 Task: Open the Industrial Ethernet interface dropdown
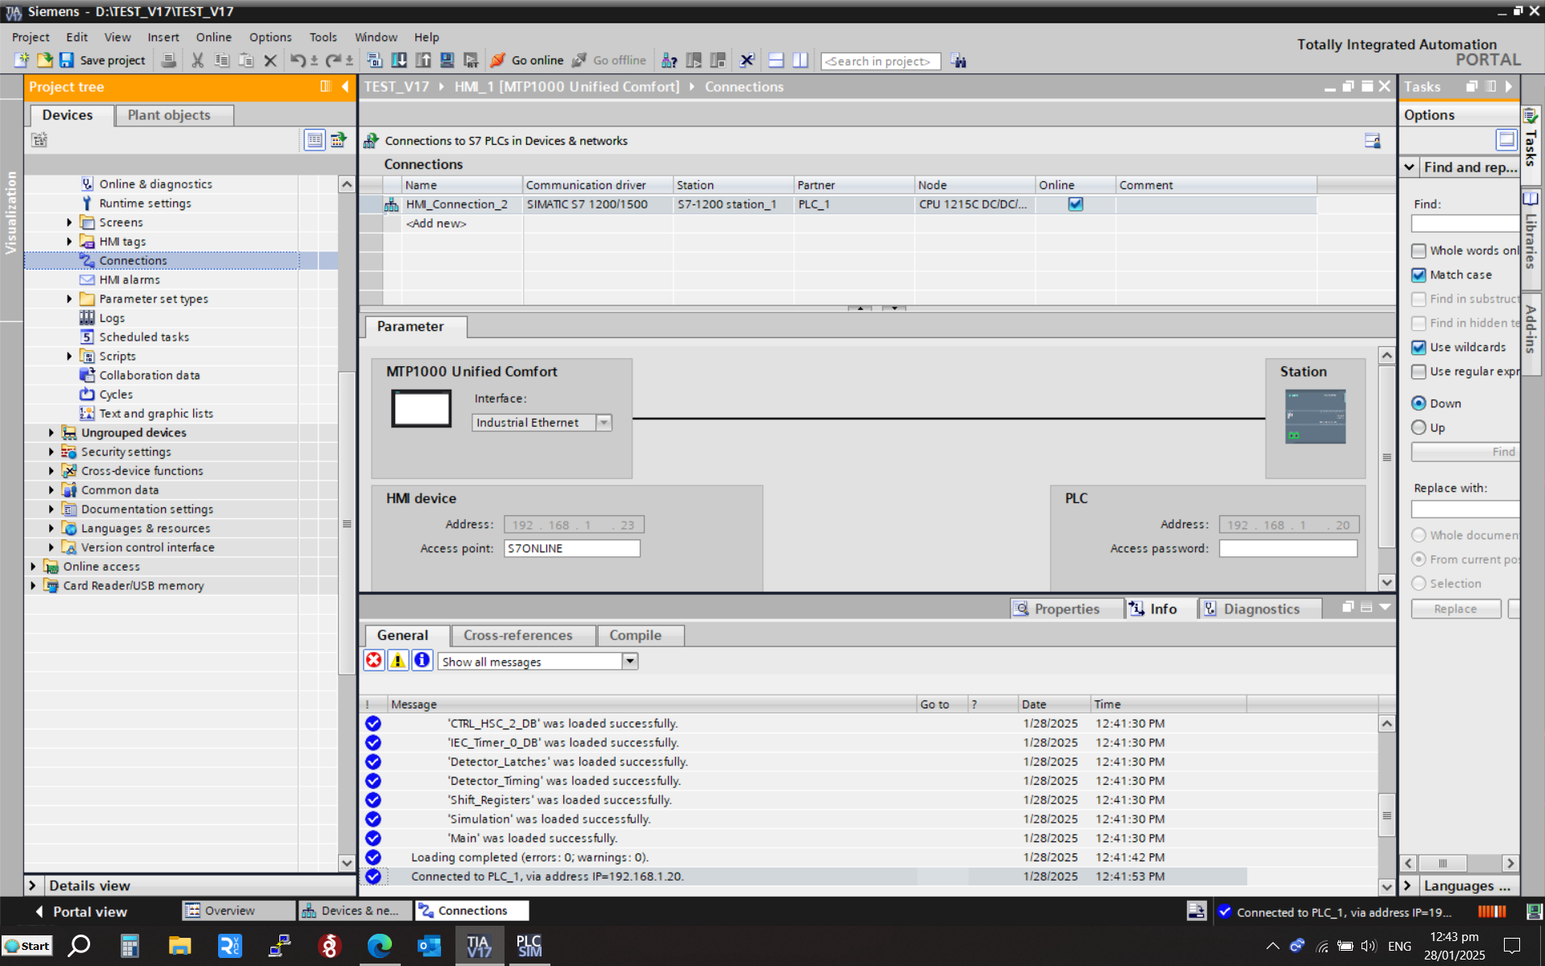[604, 423]
